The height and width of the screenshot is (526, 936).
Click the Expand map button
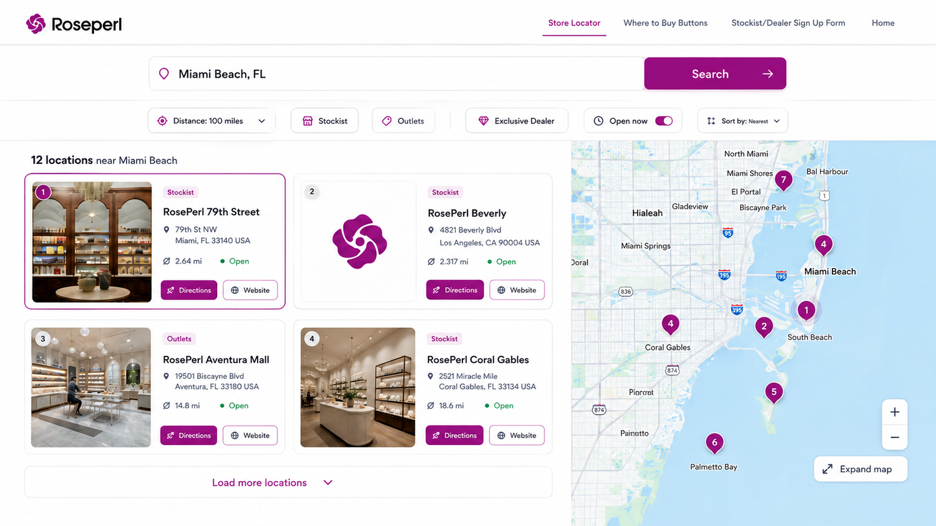[x=860, y=469]
